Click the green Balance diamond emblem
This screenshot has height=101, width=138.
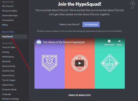pyautogui.click(x=110, y=63)
